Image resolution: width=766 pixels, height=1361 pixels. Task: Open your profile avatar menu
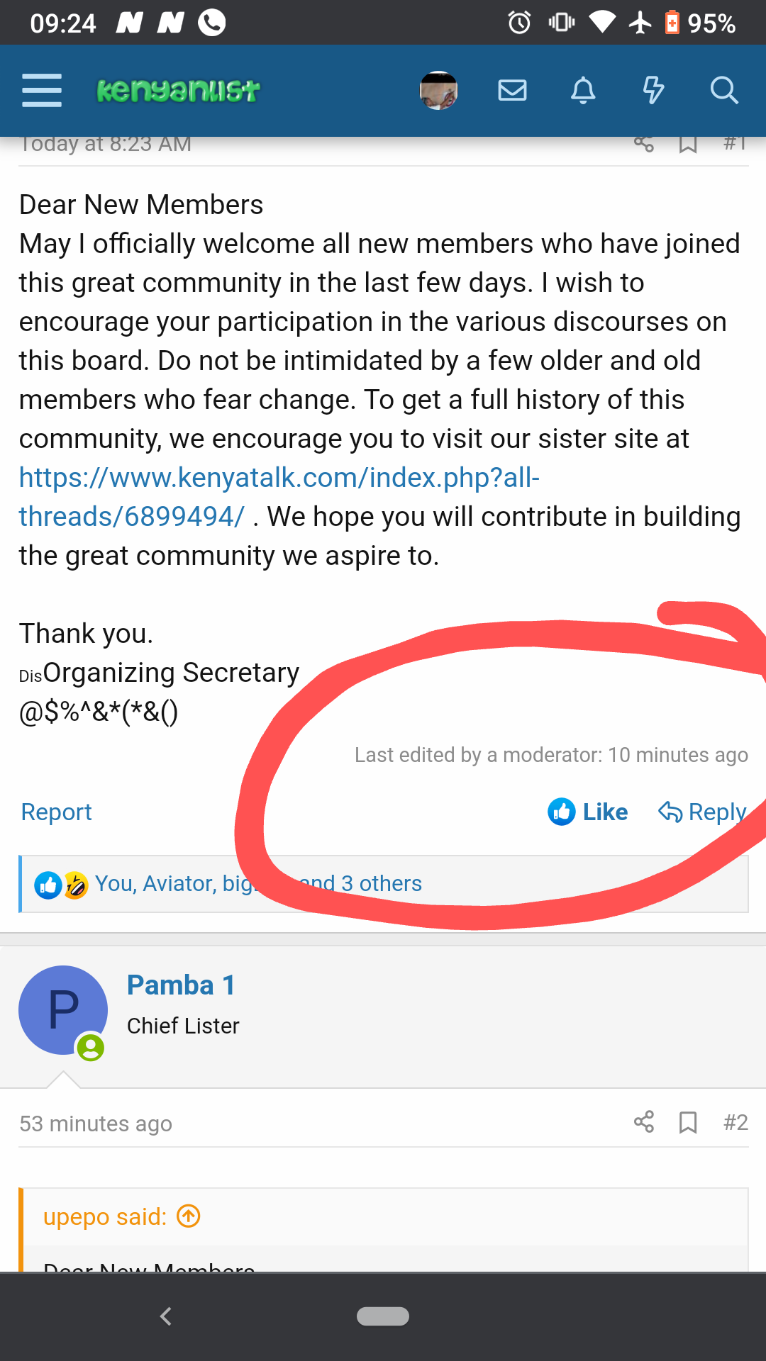438,91
